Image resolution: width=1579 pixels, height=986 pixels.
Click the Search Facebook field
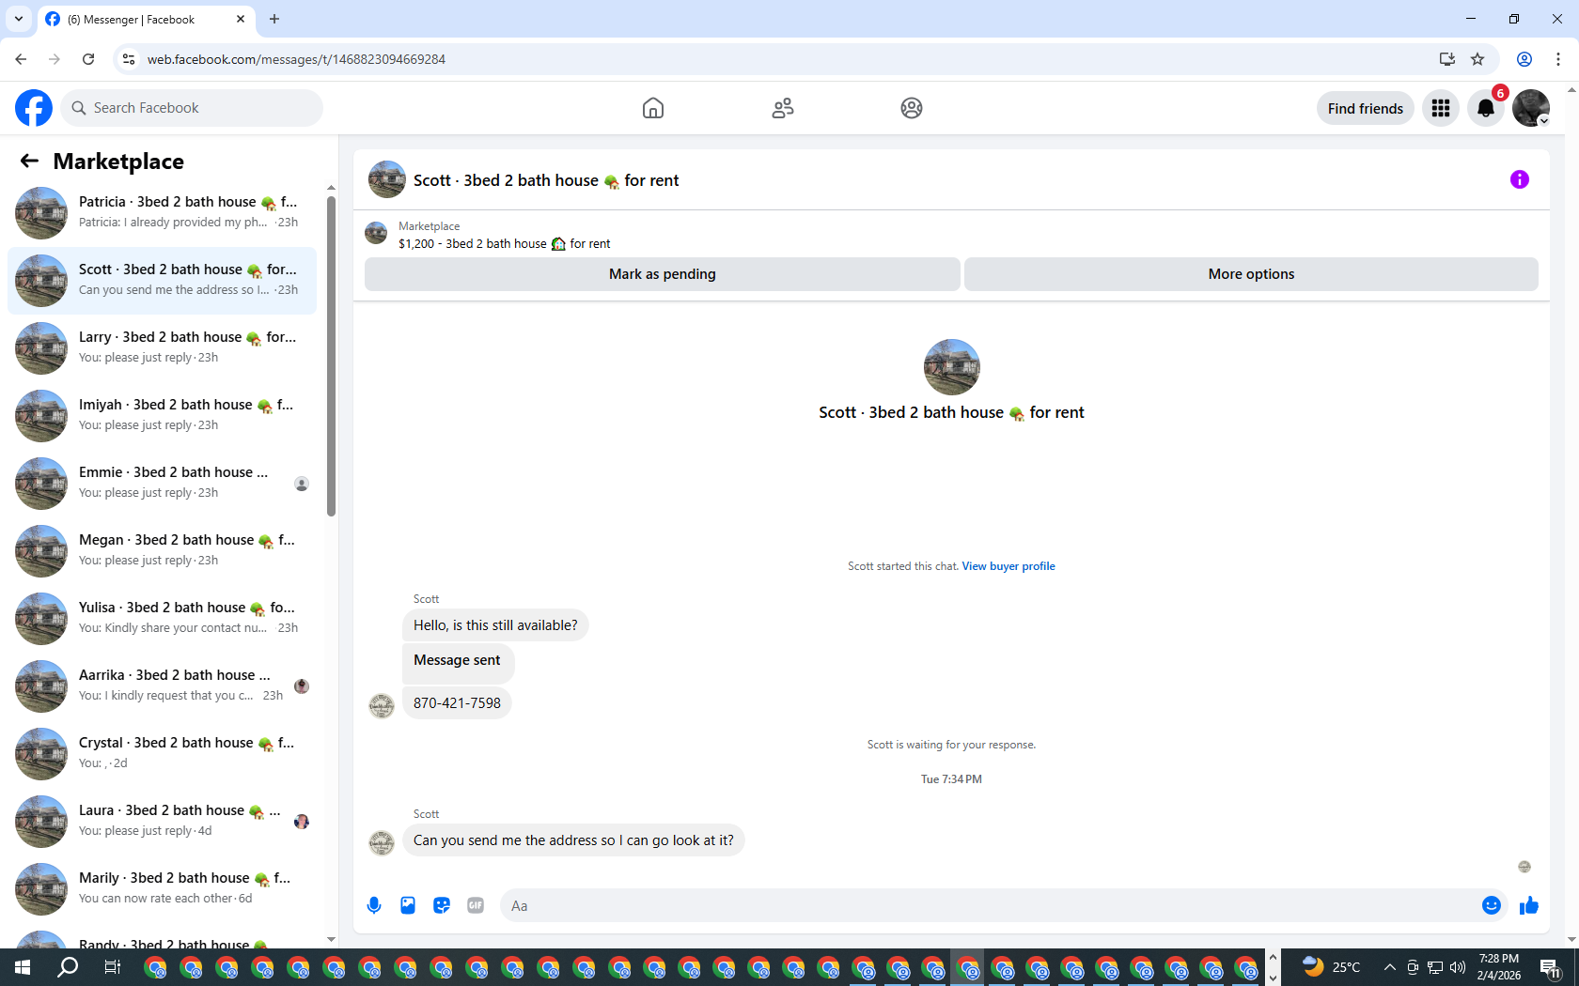pos(192,108)
